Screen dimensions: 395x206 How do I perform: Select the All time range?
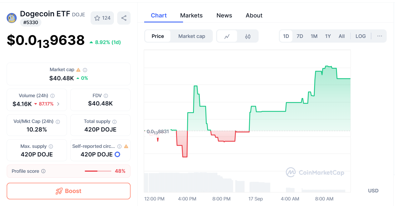(342, 36)
